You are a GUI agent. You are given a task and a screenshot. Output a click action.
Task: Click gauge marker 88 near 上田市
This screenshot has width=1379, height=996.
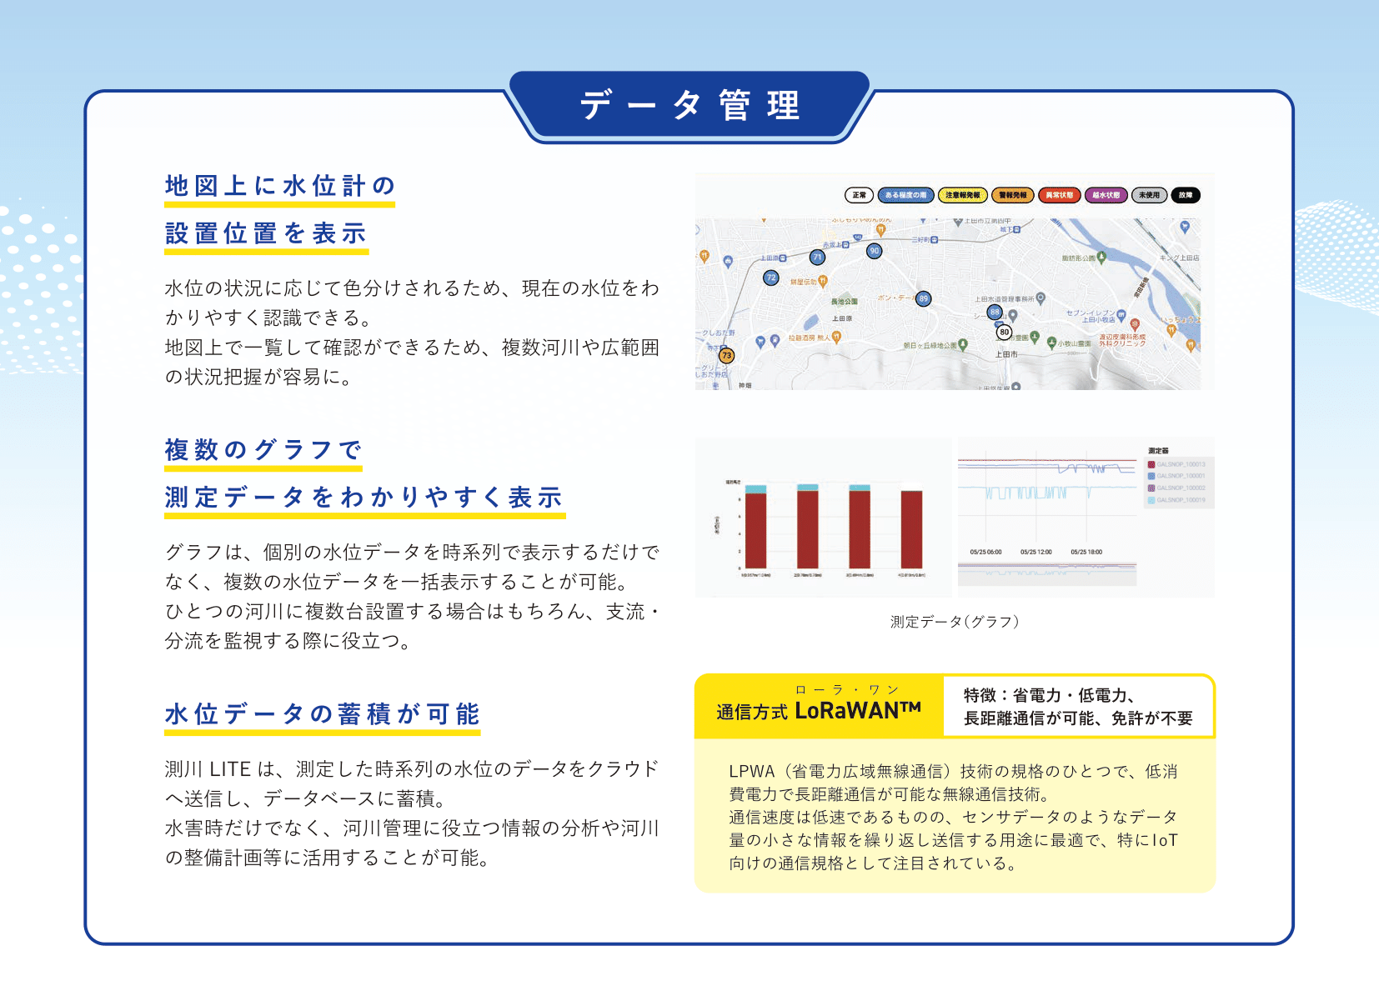click(994, 312)
